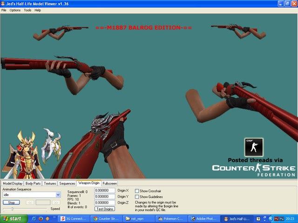Image resolution: width=298 pixels, height=223 pixels.
Task: Enable the Show Crosshair checkbox
Action: coord(137,191)
